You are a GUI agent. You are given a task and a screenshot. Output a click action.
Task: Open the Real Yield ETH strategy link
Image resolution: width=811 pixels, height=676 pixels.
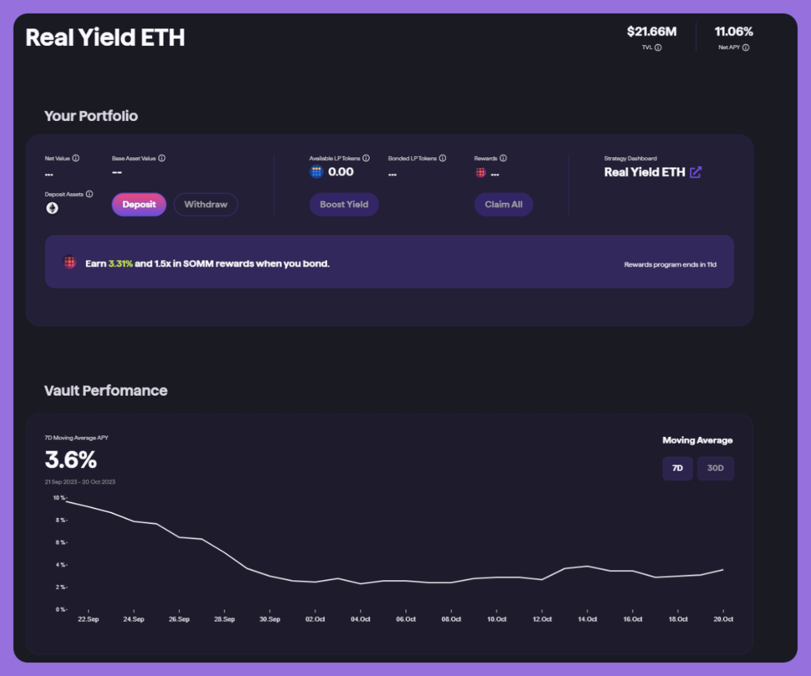(x=644, y=172)
